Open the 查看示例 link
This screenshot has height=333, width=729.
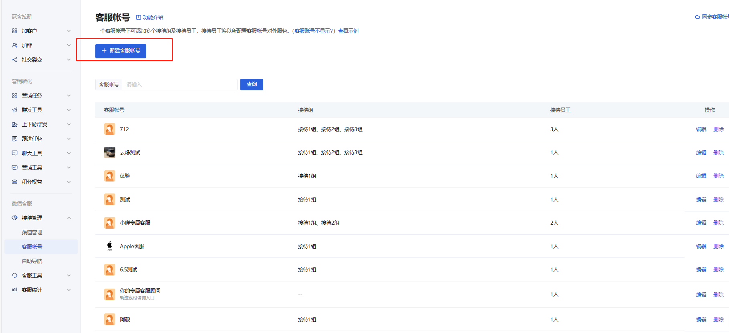pos(348,31)
